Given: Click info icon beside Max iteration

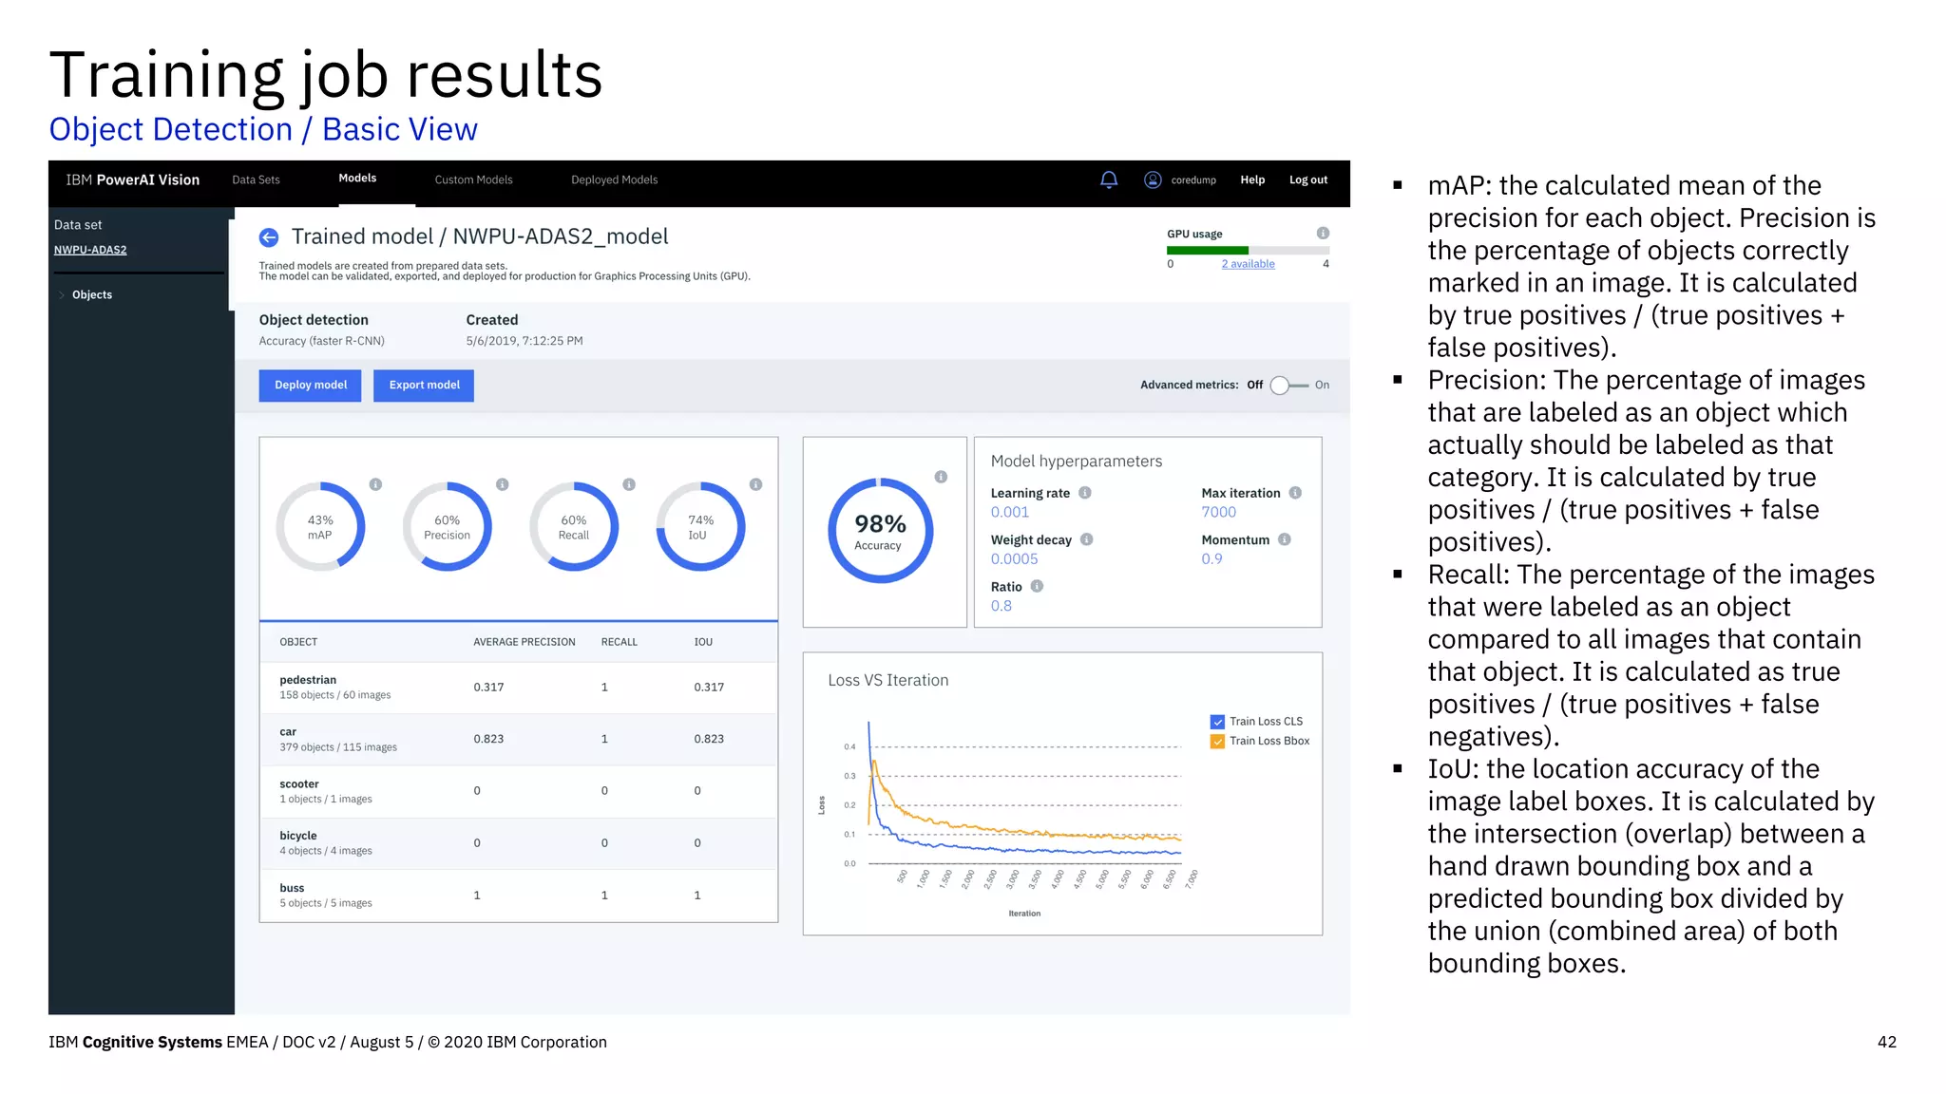Looking at the screenshot, I should coord(1295,493).
